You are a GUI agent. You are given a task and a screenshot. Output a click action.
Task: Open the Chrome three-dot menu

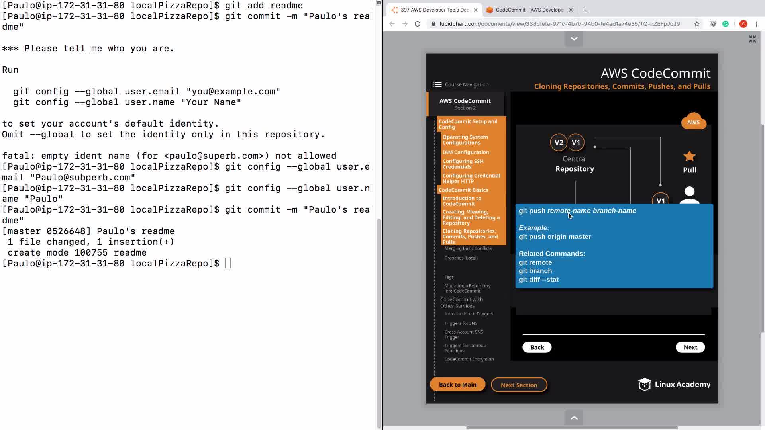(756, 24)
